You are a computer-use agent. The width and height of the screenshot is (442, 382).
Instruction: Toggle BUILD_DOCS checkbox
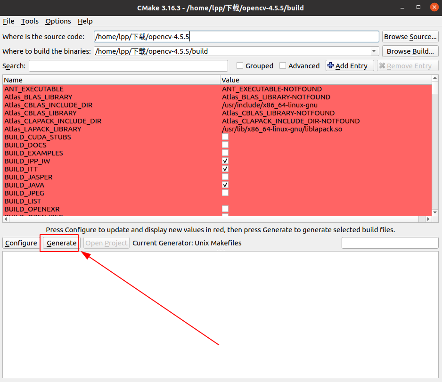tap(225, 145)
